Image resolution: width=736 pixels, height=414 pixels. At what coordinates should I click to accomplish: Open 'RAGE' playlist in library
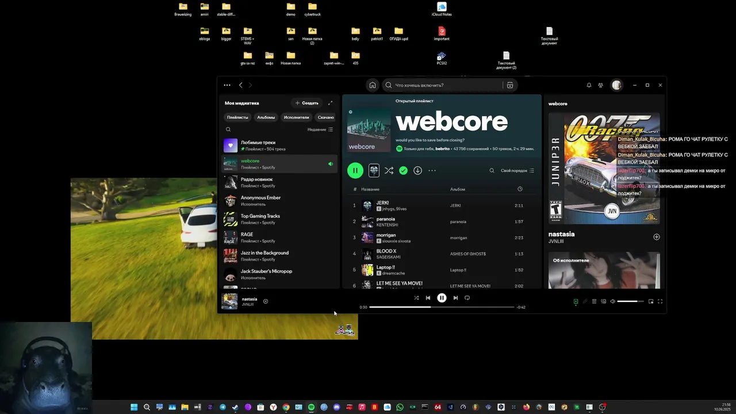tap(279, 237)
